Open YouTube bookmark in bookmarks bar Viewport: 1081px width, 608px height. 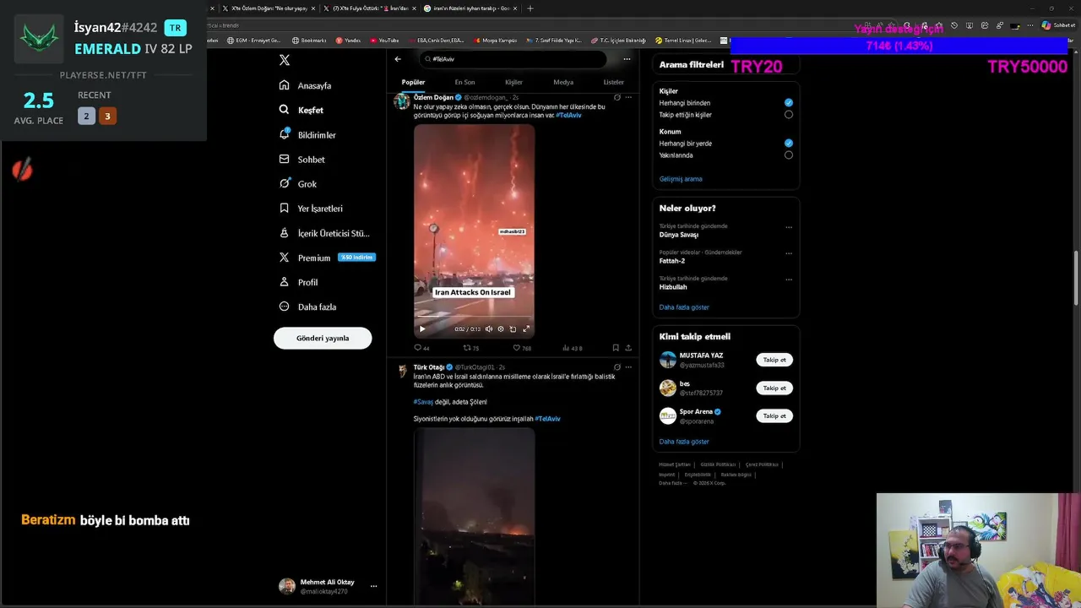point(384,41)
